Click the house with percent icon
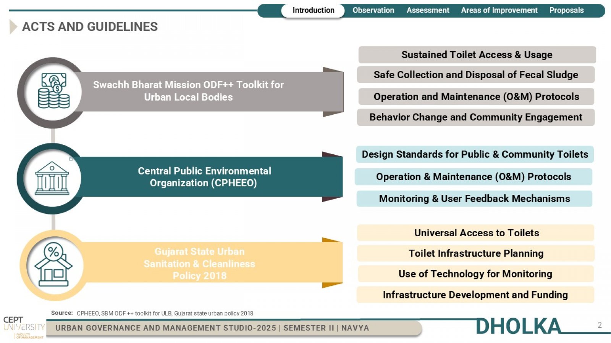The height and width of the screenshot is (343, 611). pos(53,264)
